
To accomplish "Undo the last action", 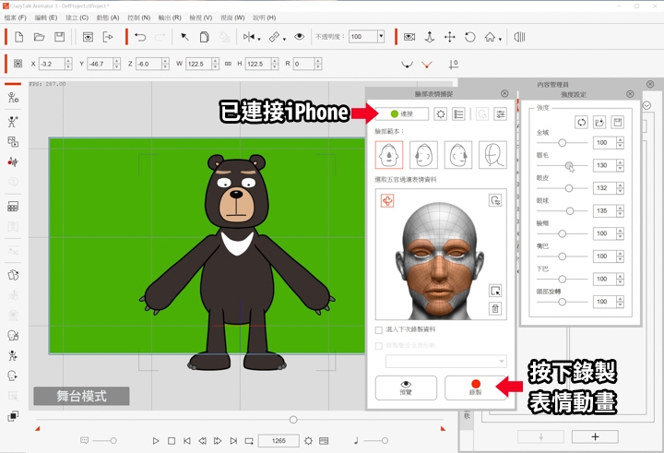I will (x=140, y=37).
